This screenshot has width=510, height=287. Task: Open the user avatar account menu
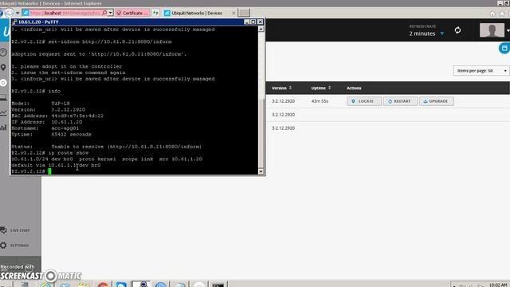492,30
